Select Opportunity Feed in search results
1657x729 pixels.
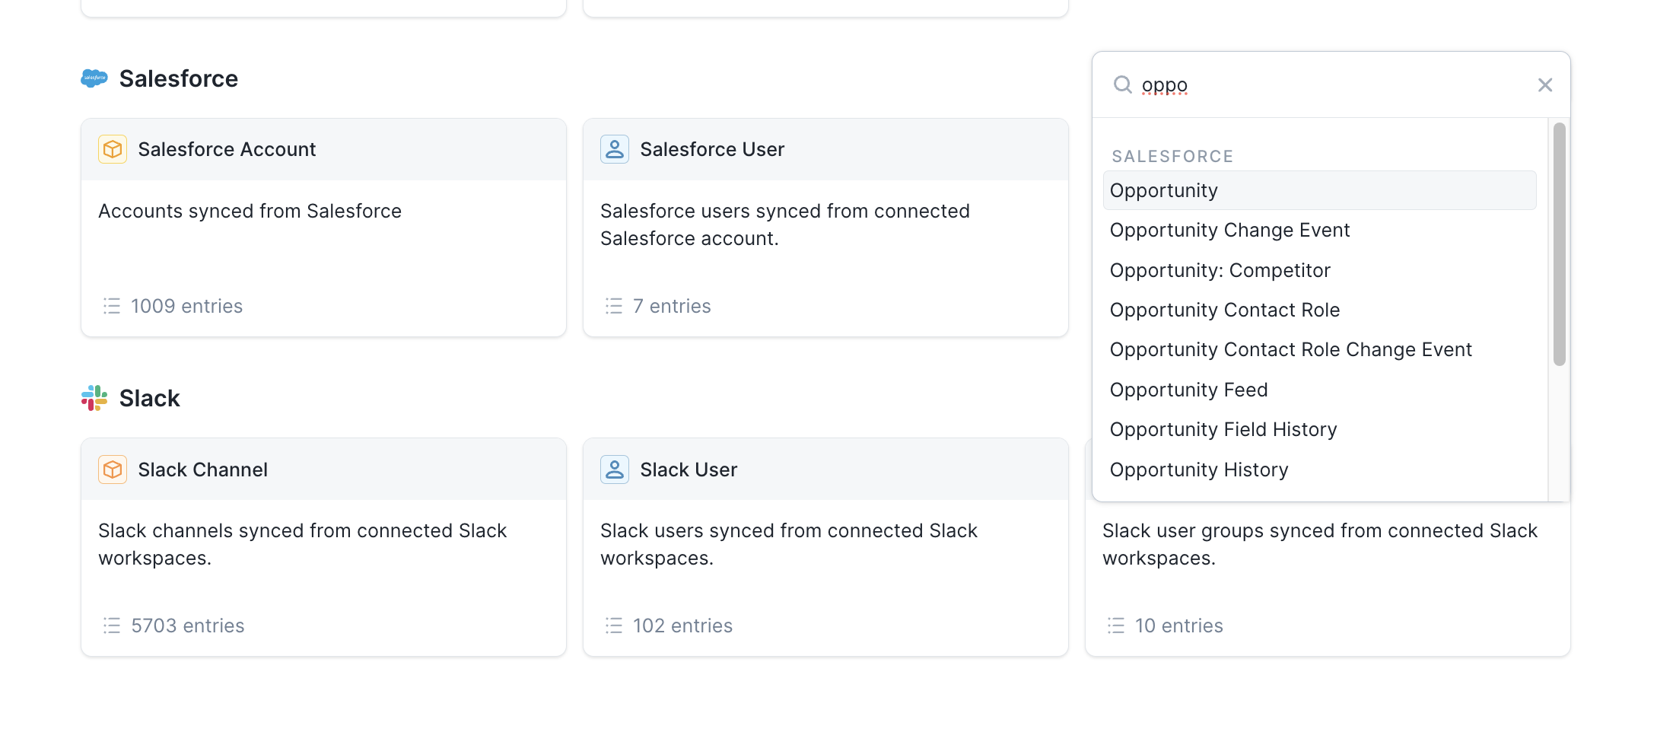pyautogui.click(x=1188, y=390)
